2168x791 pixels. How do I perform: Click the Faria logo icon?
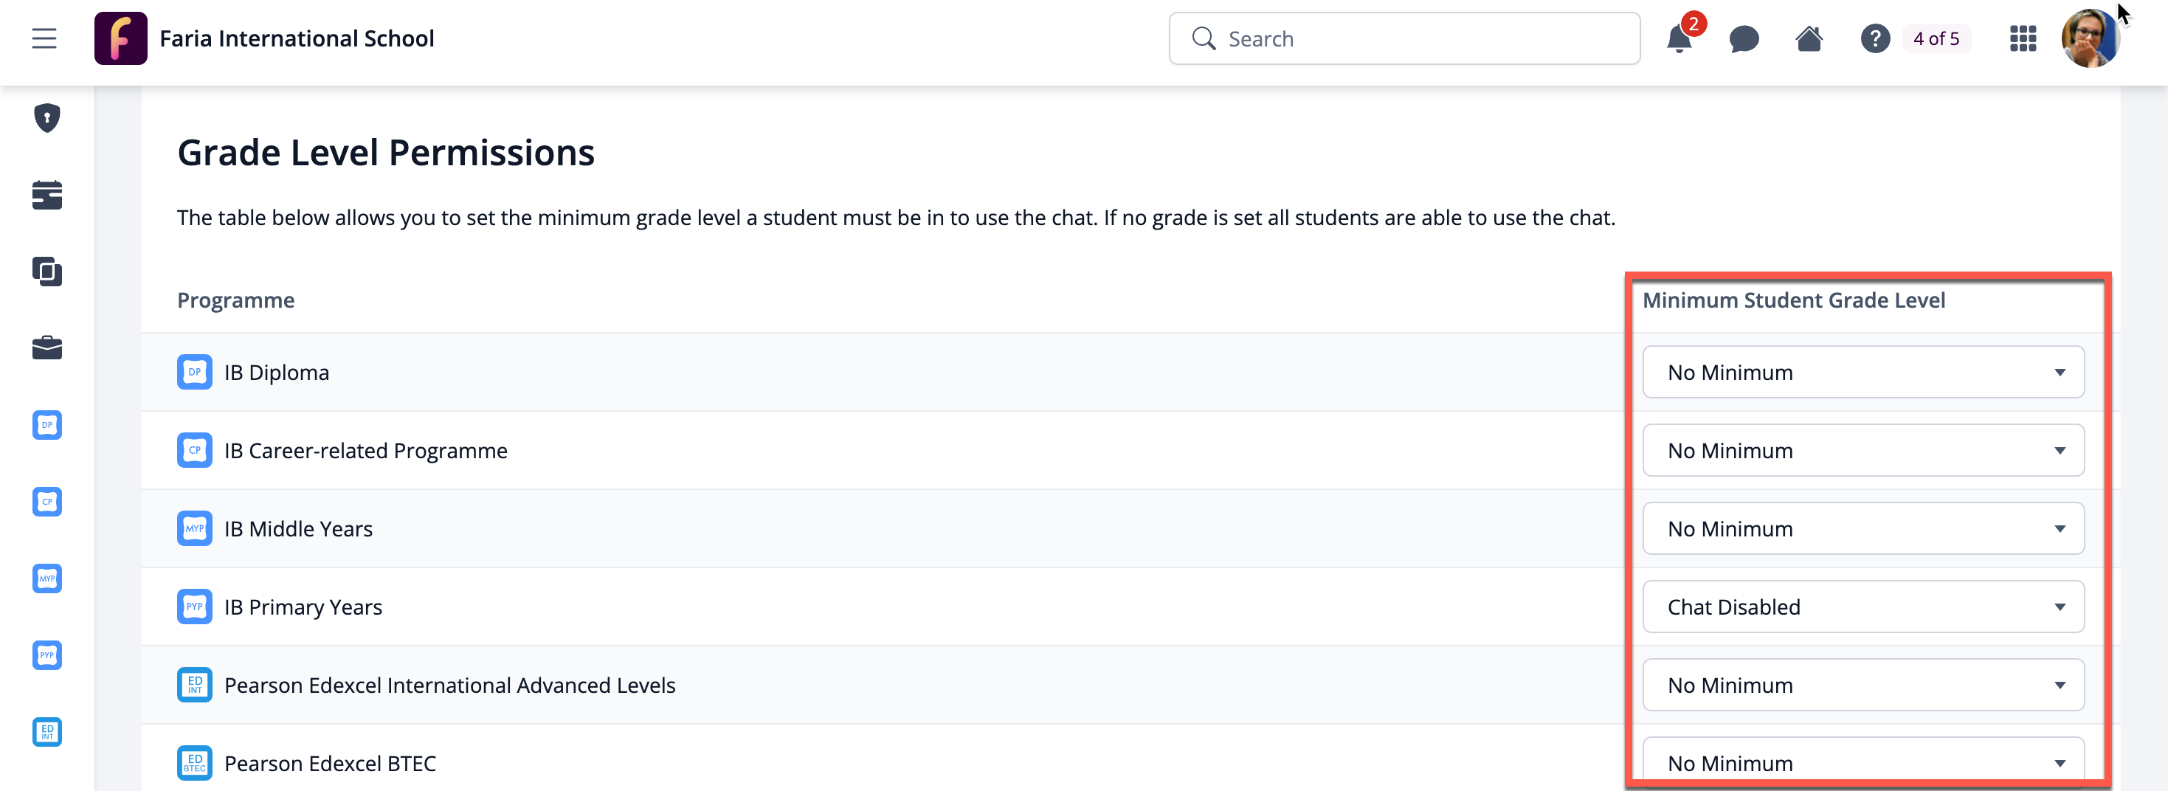click(x=120, y=38)
